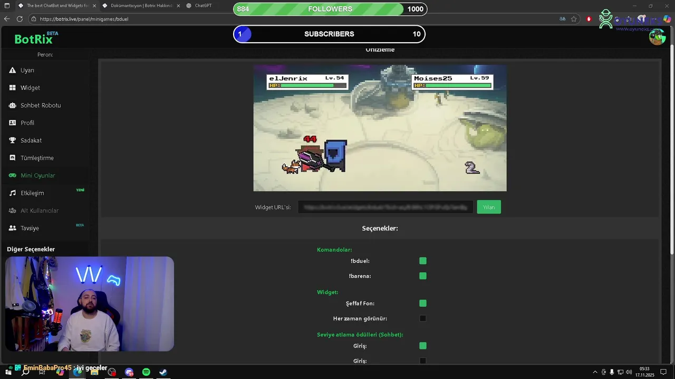Image resolution: width=675 pixels, height=379 pixels.
Task: Go back with the browser back arrow
Action: coord(7,19)
